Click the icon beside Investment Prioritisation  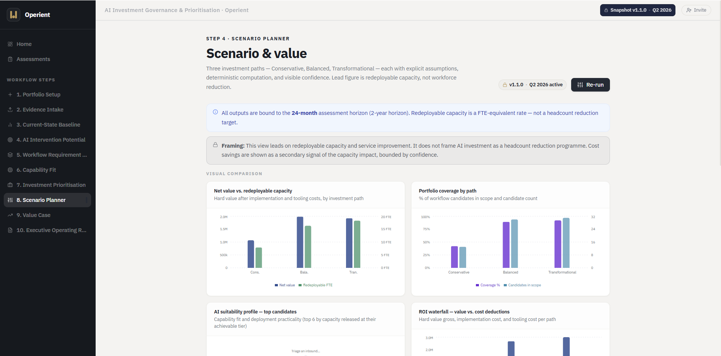[10, 185]
